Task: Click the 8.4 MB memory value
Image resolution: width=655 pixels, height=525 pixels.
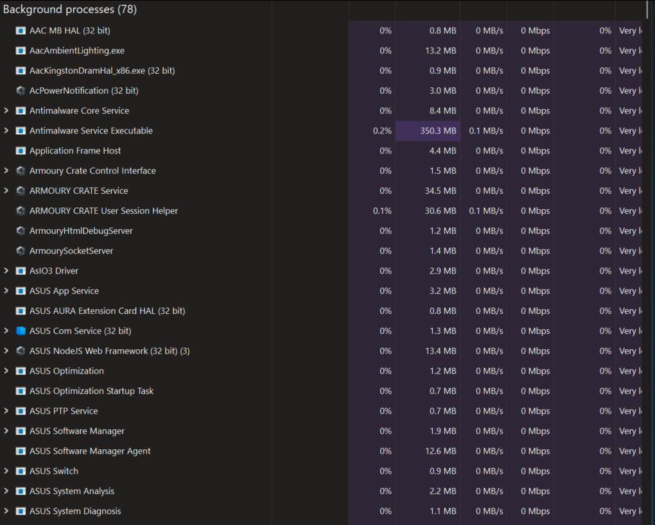Action: pos(442,110)
